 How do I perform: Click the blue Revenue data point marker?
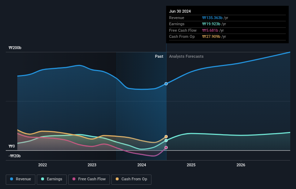[x=166, y=84]
